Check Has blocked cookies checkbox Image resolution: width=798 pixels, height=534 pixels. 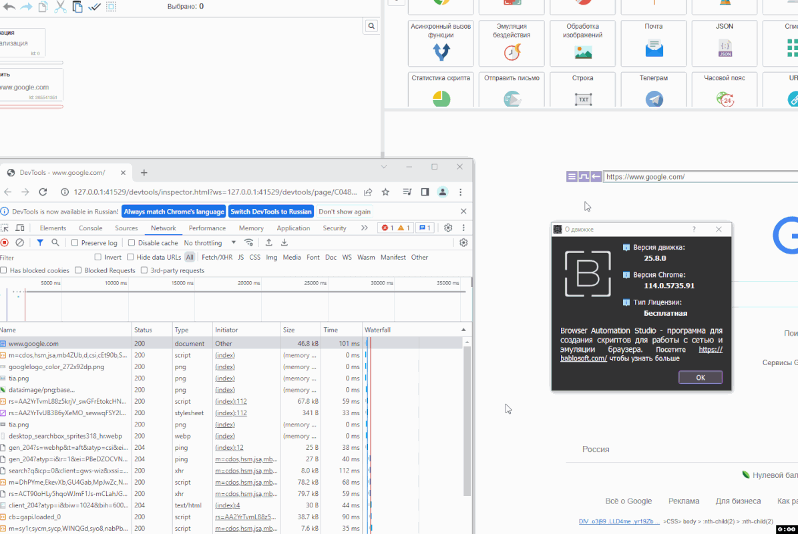[x=3, y=270]
